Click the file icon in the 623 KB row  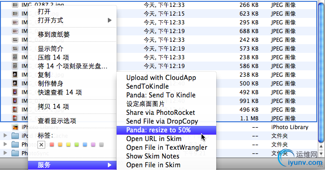[x=15, y=13]
